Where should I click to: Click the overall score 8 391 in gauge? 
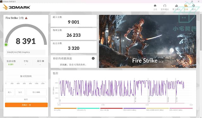pyautogui.click(x=26, y=41)
